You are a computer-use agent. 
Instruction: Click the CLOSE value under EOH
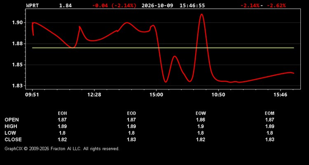pyautogui.click(x=62, y=139)
